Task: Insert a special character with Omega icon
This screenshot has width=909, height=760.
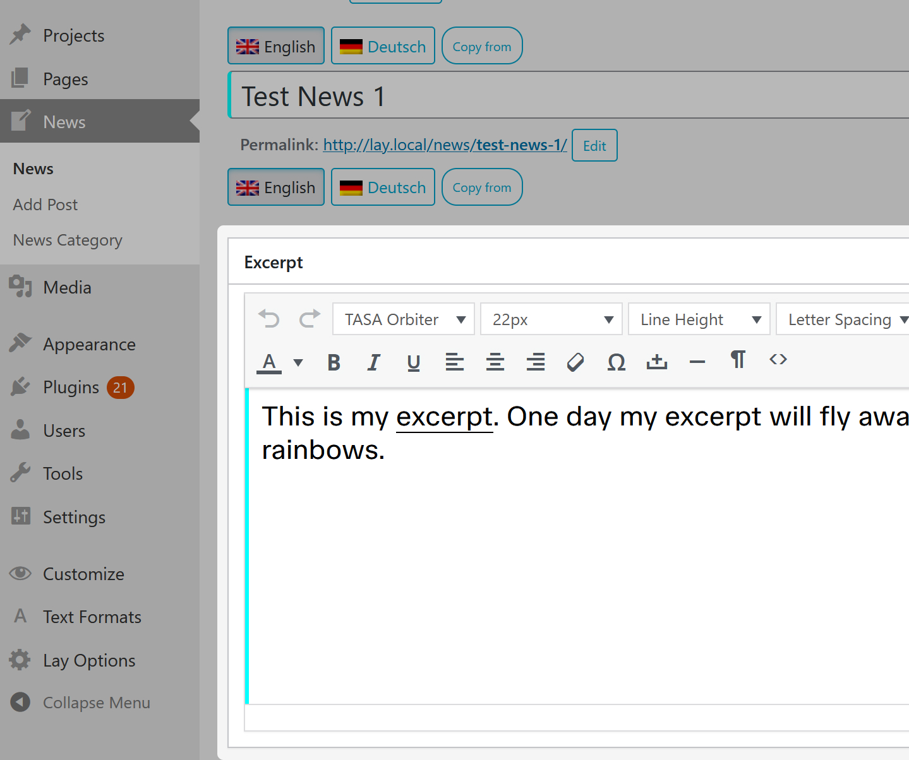Action: [616, 362]
